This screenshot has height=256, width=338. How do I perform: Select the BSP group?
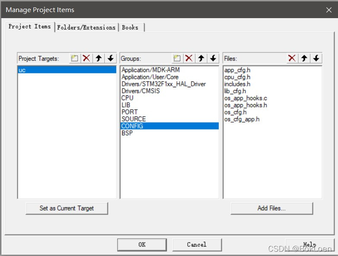click(169, 133)
